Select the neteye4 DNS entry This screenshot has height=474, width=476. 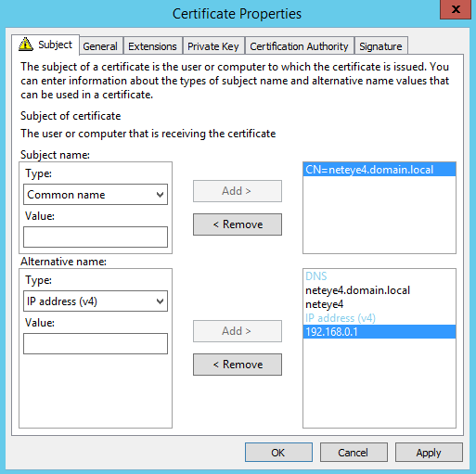click(x=380, y=304)
